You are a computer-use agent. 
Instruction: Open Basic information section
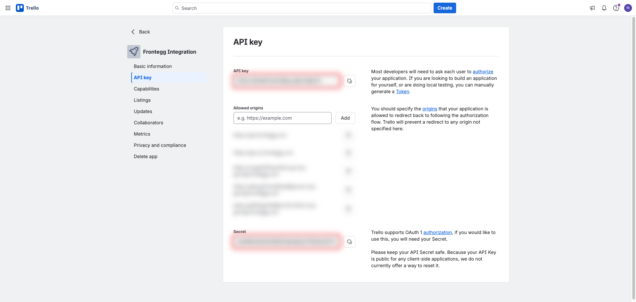(169, 66)
